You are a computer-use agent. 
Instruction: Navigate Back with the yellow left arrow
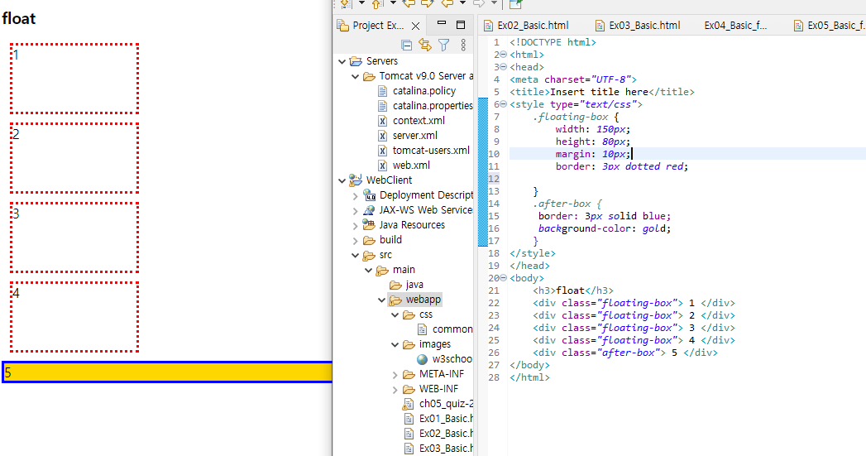pyautogui.click(x=447, y=3)
